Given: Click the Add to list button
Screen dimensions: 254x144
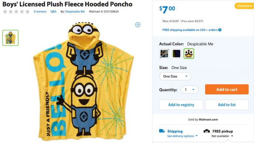Looking at the screenshot, I should pyautogui.click(x=227, y=105).
